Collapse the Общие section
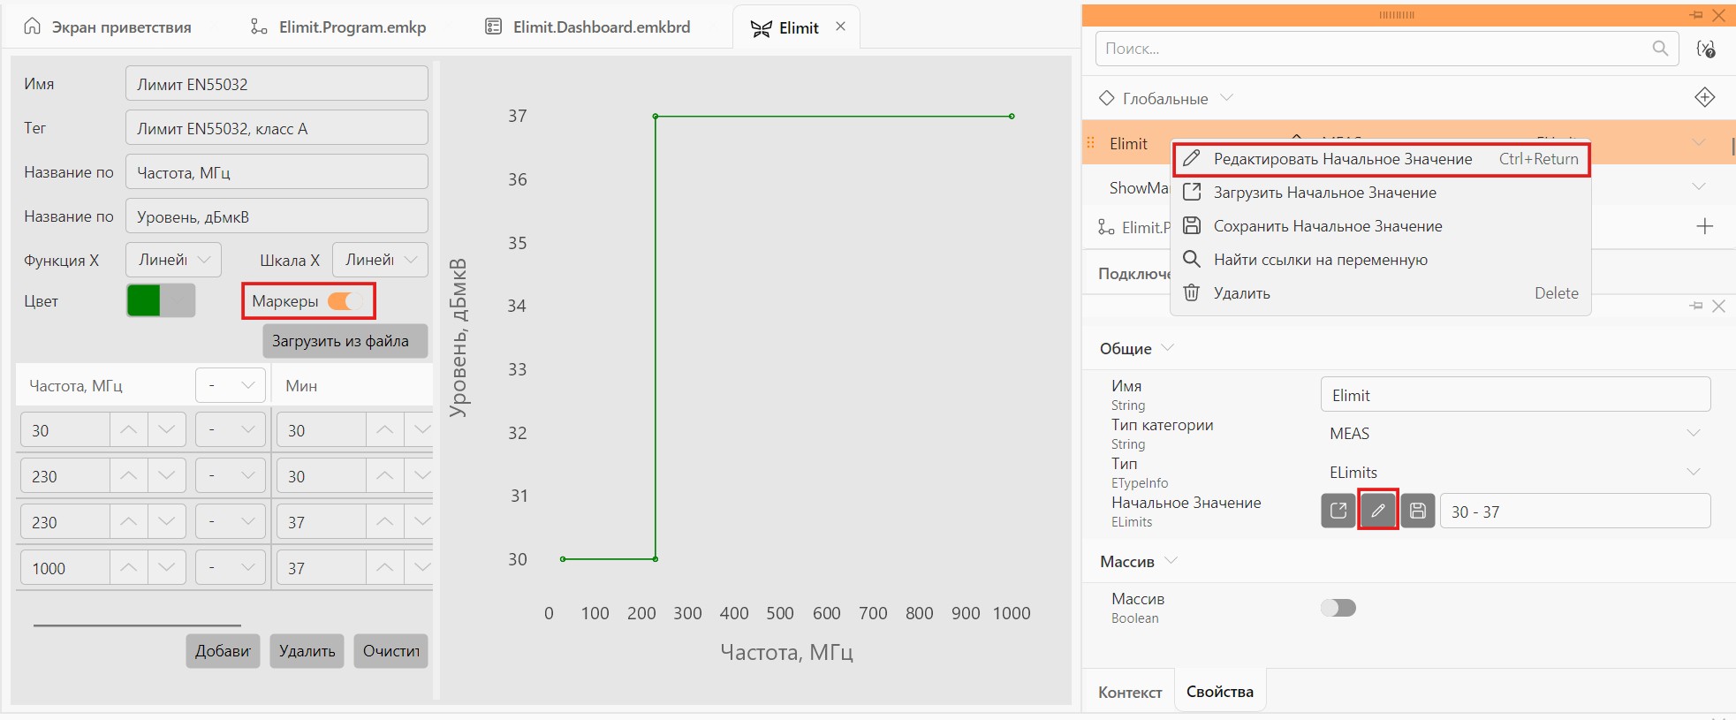 [x=1167, y=348]
